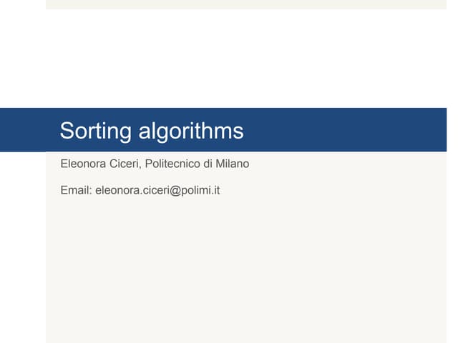The width and height of the screenshot is (458, 343).
Task: Click the blue title banner's empty right side
Action: click(358, 130)
